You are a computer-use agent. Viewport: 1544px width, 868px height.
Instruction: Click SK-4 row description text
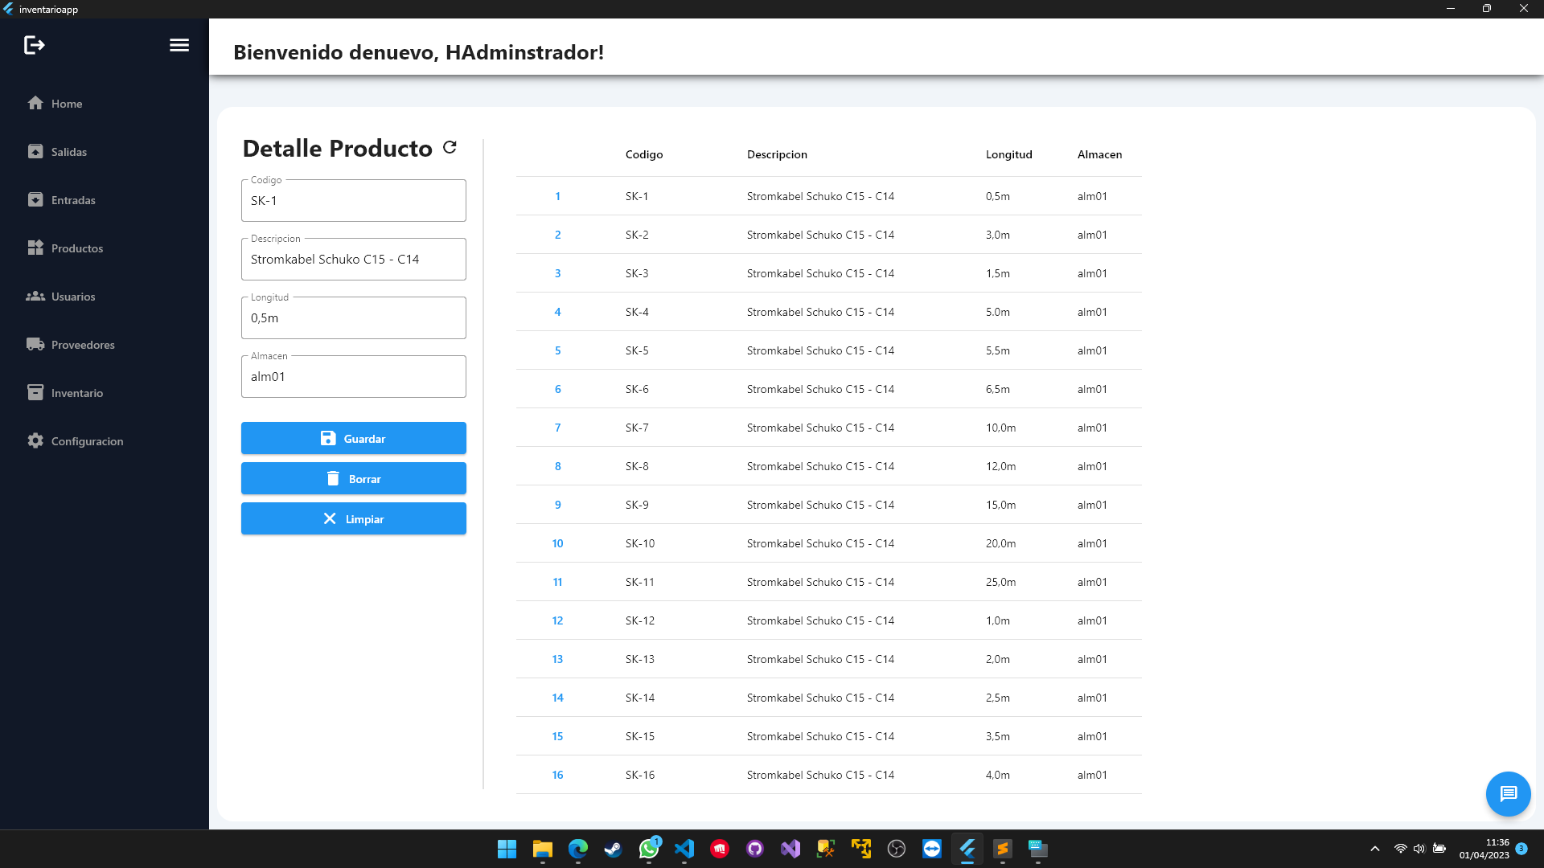tap(820, 312)
